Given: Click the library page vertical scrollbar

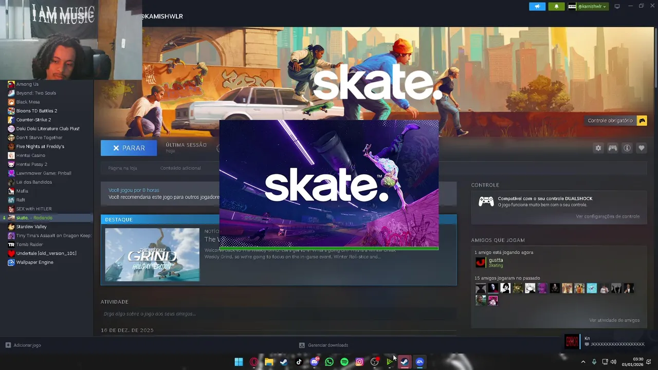Looking at the screenshot, I should point(655,58).
